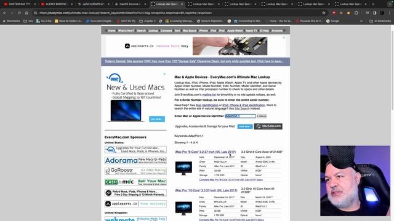This screenshot has height=221, width=394.
Task: Open the mailing list link
Action: tap(209, 95)
